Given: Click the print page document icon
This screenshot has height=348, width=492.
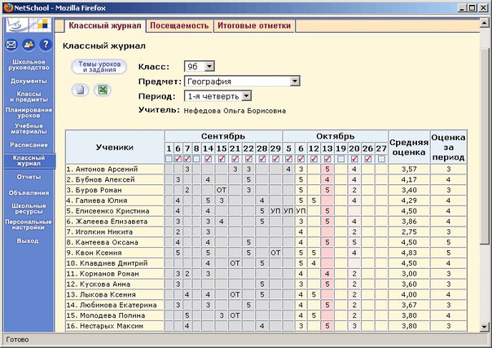Looking at the screenshot, I should point(81,90).
